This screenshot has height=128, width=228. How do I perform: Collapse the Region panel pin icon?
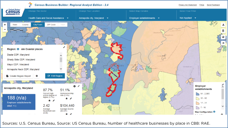64,47
